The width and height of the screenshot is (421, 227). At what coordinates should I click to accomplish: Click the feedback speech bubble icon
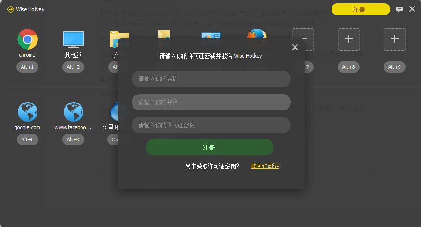pos(399,9)
